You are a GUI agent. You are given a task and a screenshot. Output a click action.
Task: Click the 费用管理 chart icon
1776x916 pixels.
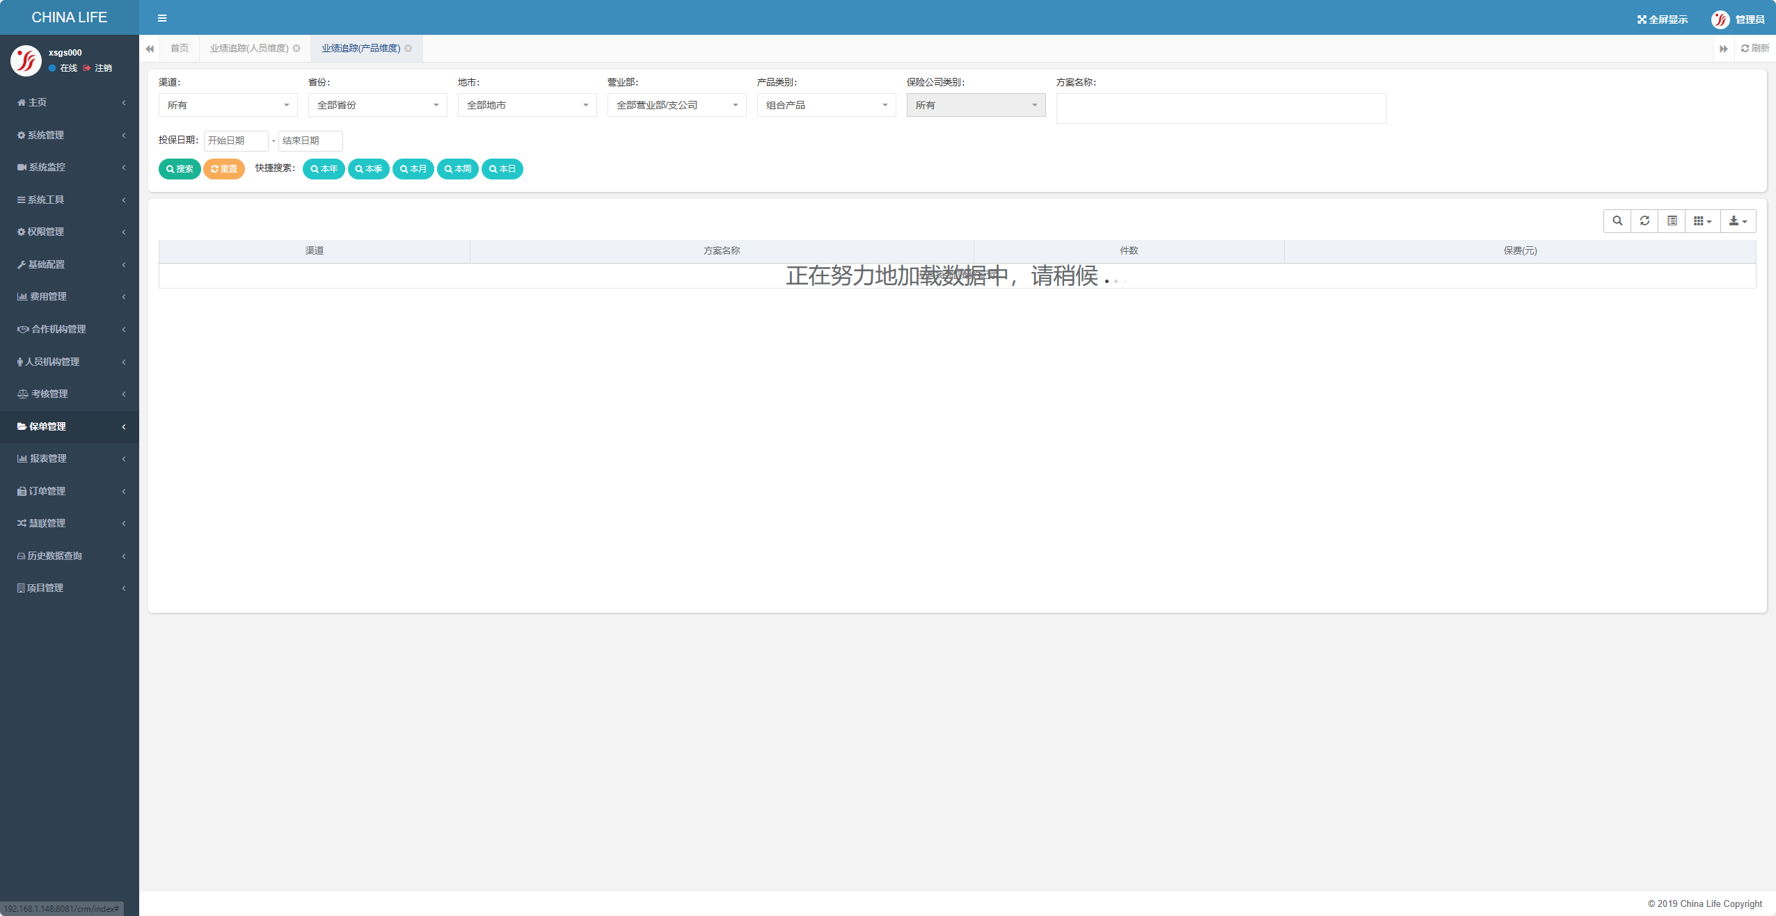click(x=22, y=296)
